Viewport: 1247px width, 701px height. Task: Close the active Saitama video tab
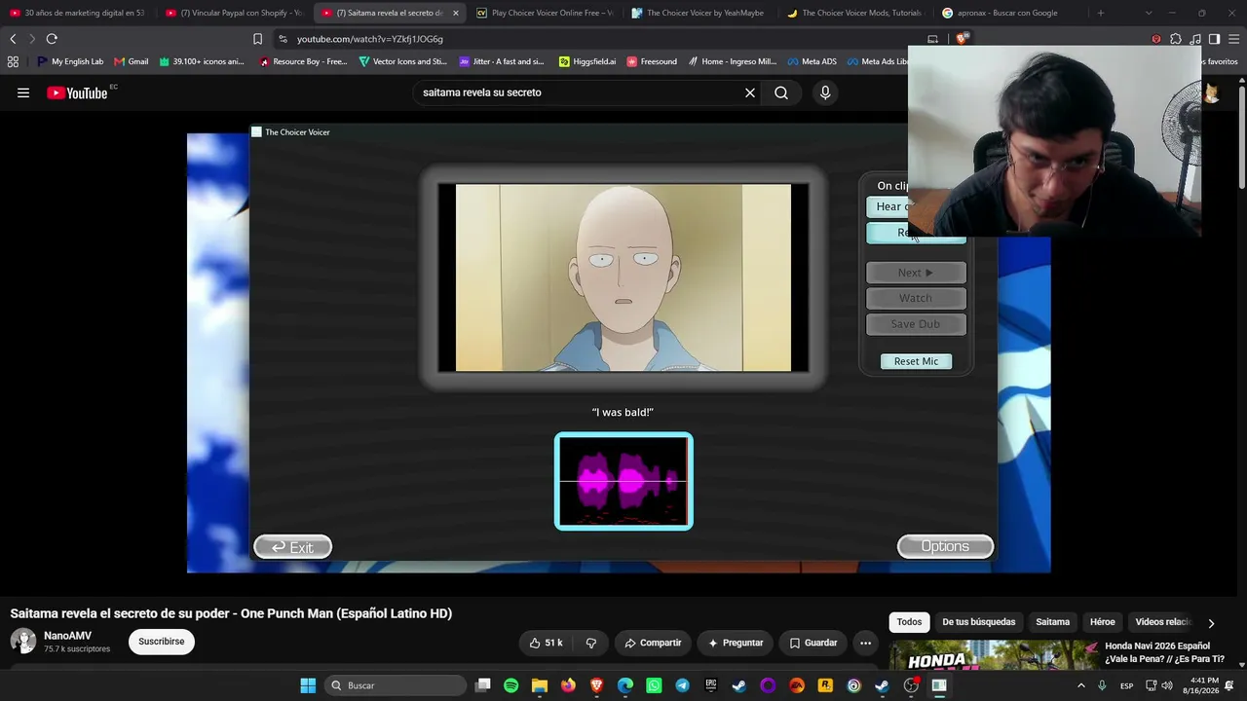point(455,13)
